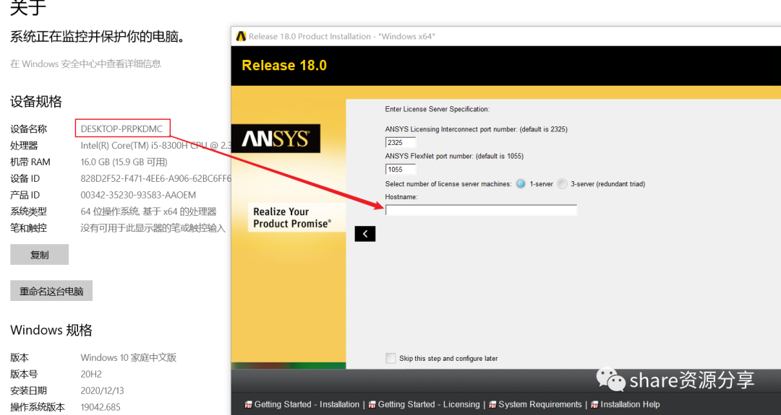This screenshot has width=781, height=415.
Task: Open Getting Started - Installation link
Action: [307, 405]
